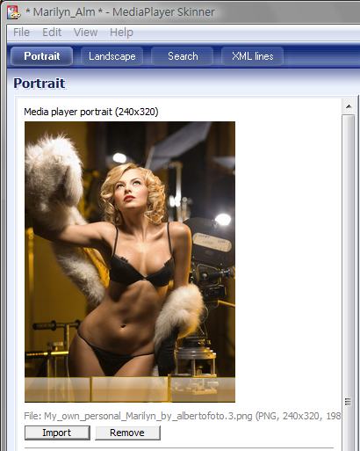Click the scrollbar up arrow
This screenshot has height=451, width=360.
pos(349,106)
